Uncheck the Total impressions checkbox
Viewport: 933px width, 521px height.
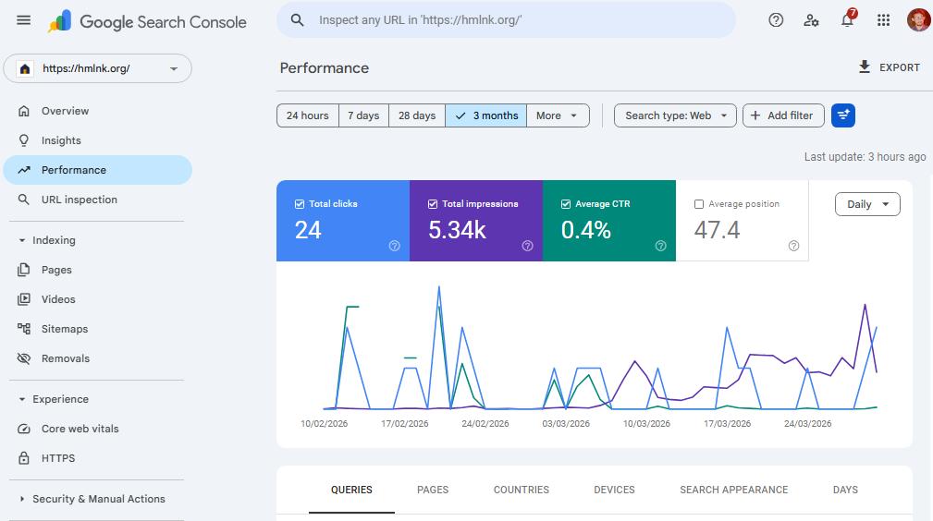pyautogui.click(x=433, y=204)
